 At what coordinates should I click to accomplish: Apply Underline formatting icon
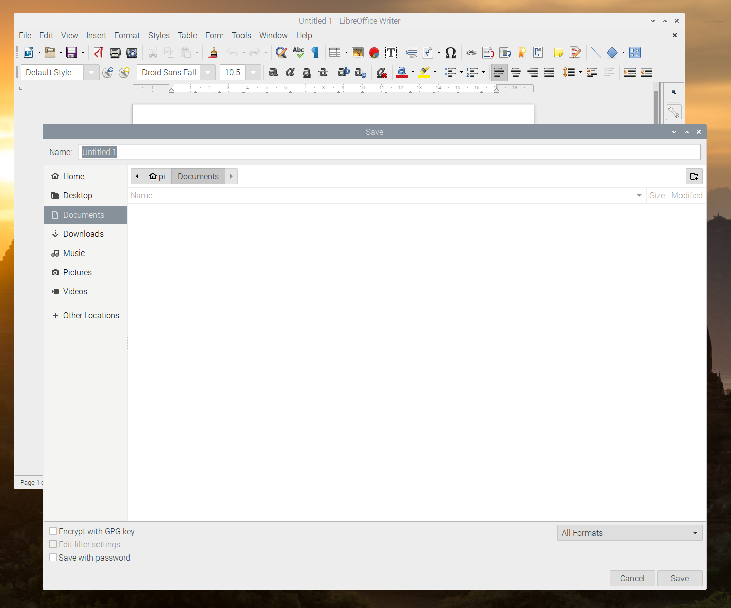[307, 72]
